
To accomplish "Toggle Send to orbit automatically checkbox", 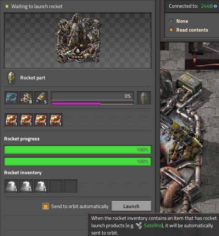I will point(46,206).
